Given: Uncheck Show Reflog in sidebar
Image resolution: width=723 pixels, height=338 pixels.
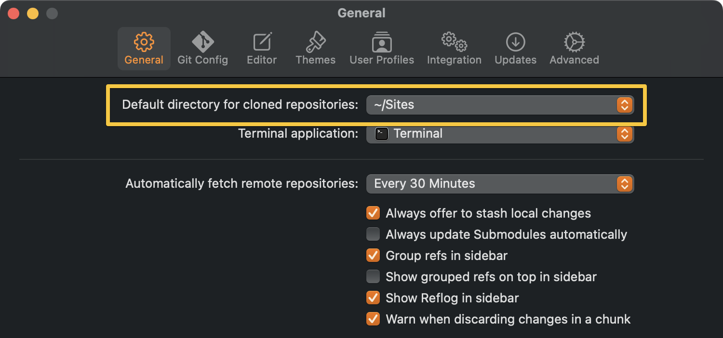Looking at the screenshot, I should [x=373, y=298].
